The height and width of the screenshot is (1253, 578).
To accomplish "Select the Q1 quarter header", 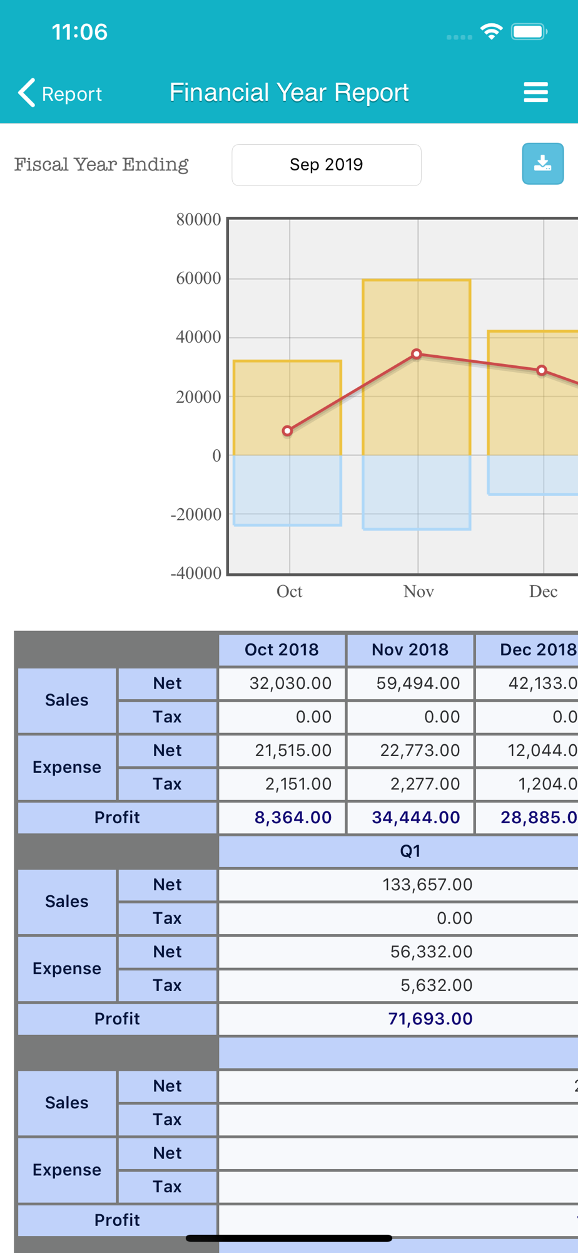I will (410, 851).
